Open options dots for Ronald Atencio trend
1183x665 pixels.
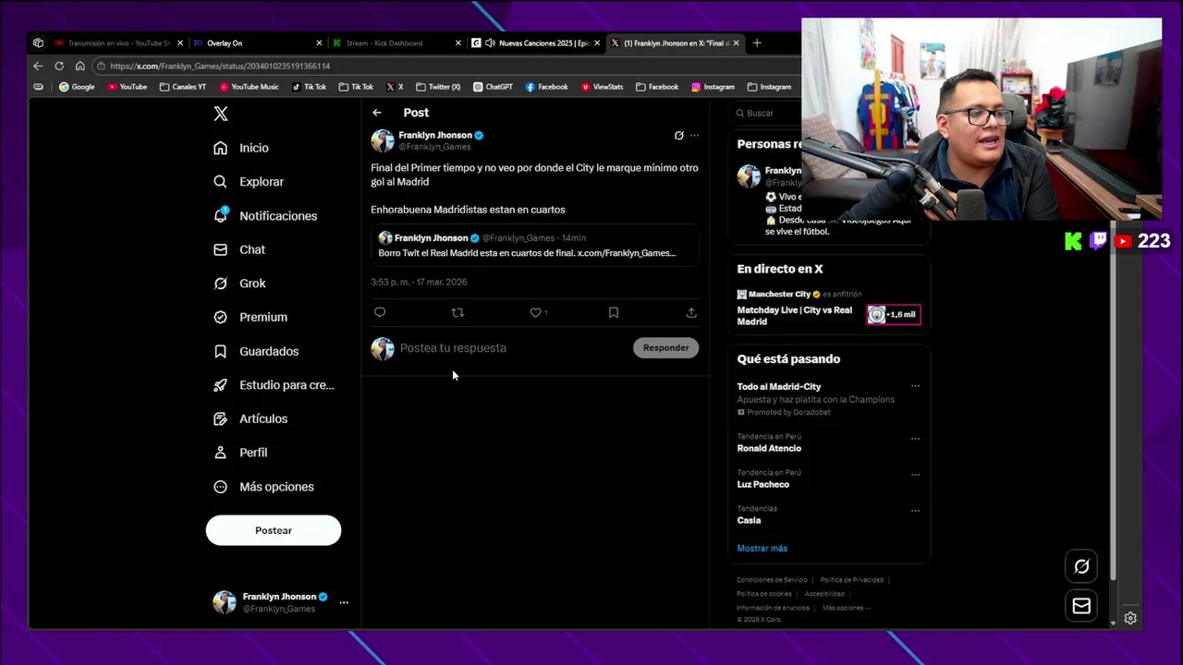pos(915,439)
